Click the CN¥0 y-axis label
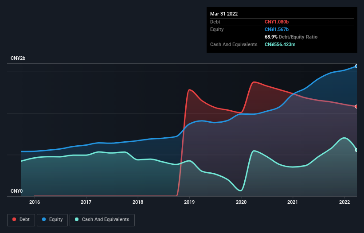This screenshot has width=364, height=233. (17, 191)
